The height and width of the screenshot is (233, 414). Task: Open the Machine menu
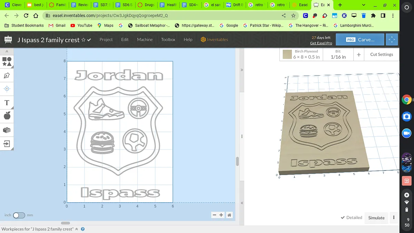145,40
